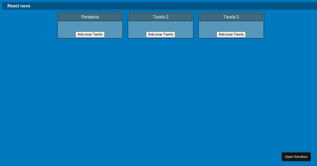
Task: Select the Tarefa 3 column header
Action: click(231, 17)
